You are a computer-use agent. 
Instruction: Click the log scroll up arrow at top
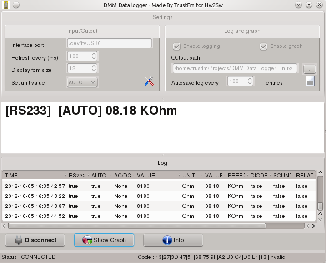[x=321, y=173]
